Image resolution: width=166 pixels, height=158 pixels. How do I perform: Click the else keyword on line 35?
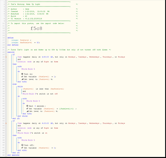[15, 84]
